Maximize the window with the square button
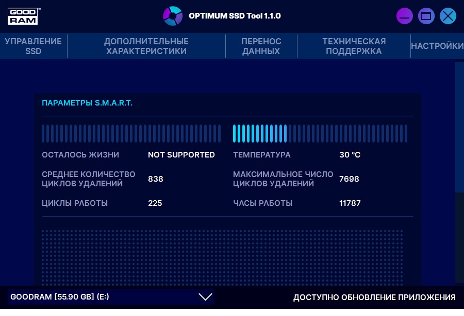 pos(426,16)
